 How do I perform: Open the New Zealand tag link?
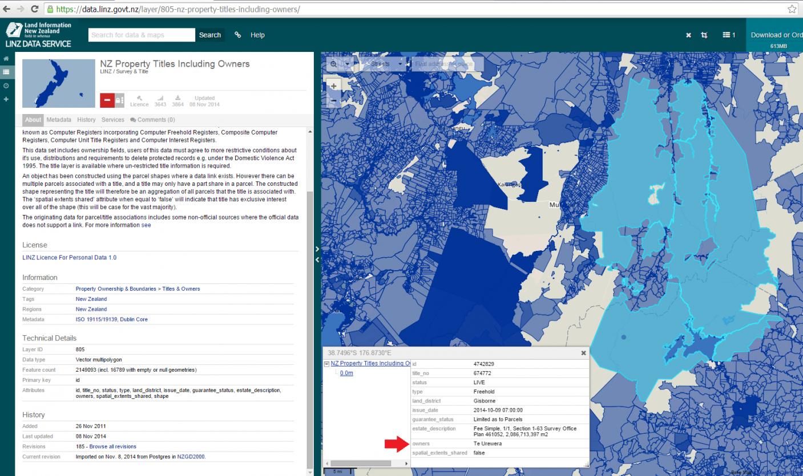point(91,299)
